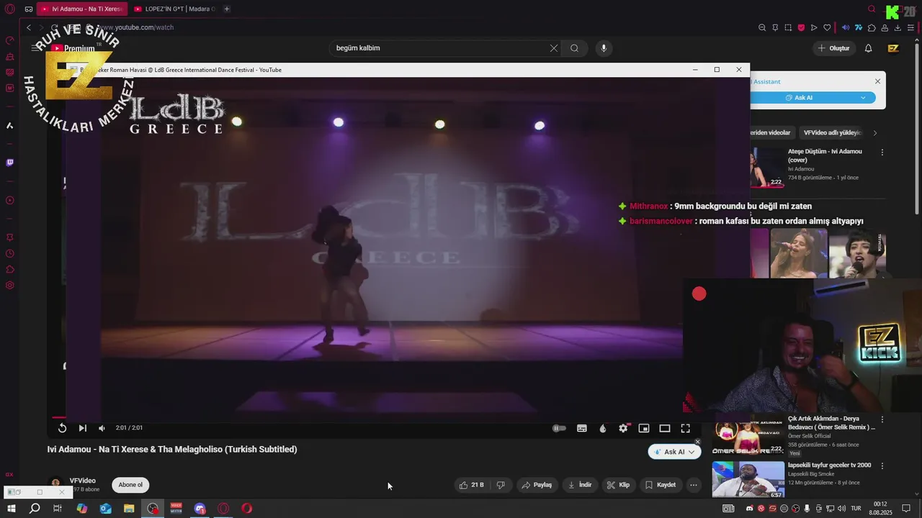Open the Oluştur create menu
The height and width of the screenshot is (518, 922).
[x=833, y=48]
